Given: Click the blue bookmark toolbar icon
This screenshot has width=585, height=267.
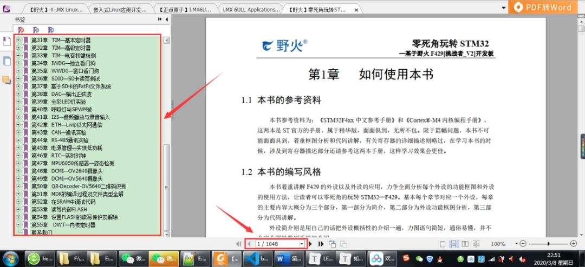Looking at the screenshot, I should (51, 30).
